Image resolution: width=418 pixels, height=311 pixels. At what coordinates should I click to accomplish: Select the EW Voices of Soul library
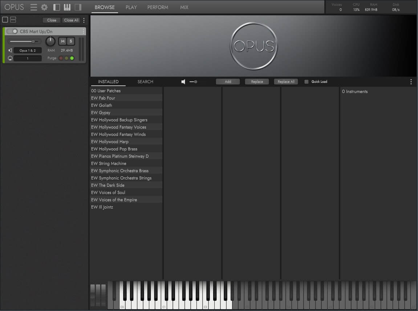[x=127, y=192]
